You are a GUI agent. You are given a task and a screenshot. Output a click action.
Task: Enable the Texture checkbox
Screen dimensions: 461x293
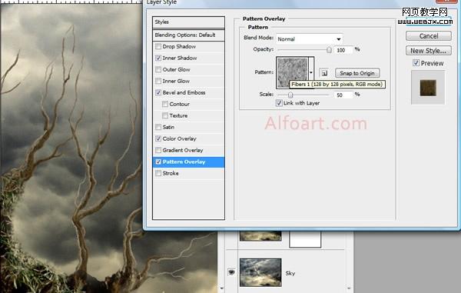click(x=165, y=115)
